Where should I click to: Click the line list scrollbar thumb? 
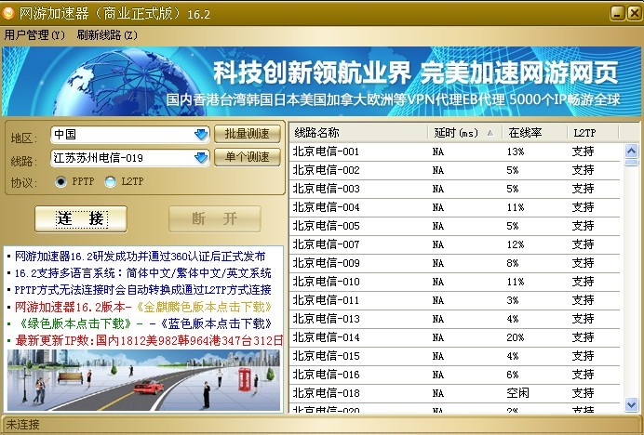point(631,163)
